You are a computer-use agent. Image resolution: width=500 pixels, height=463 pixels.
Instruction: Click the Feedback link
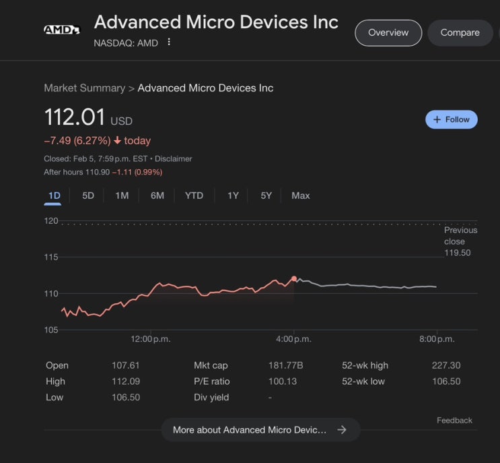tap(454, 421)
